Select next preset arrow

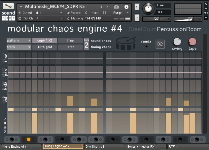107,7
